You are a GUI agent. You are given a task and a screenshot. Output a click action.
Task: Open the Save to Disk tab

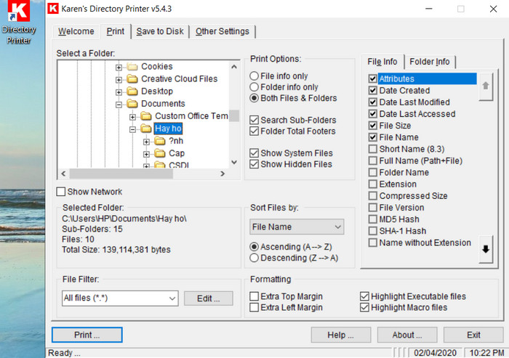[160, 31]
